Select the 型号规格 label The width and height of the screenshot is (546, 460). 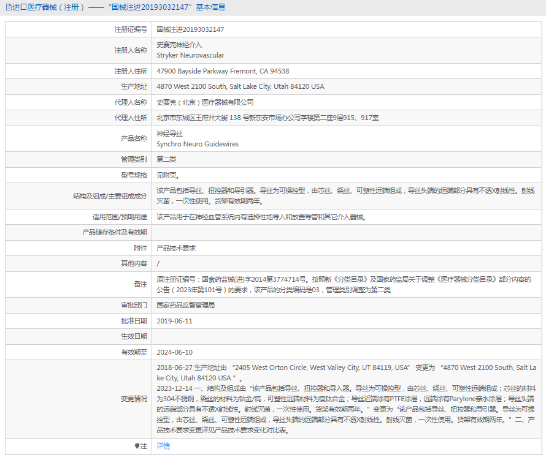click(134, 175)
